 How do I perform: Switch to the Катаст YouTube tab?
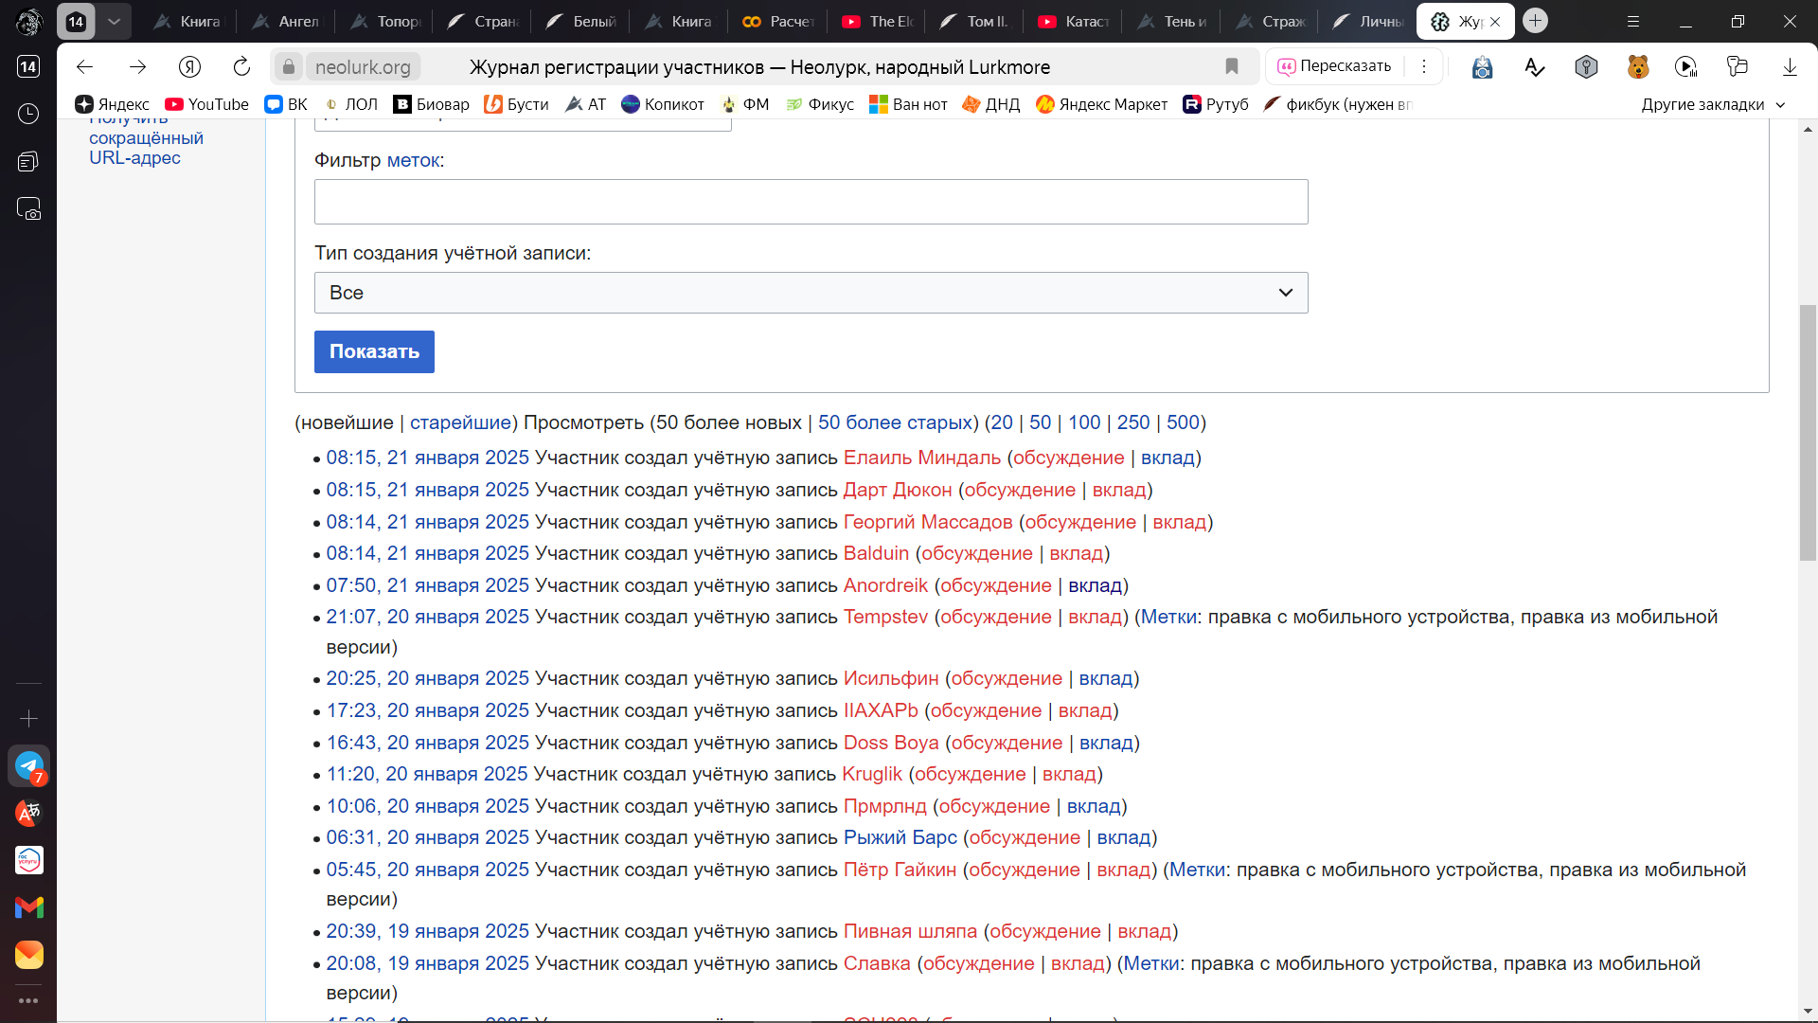pos(1075,21)
